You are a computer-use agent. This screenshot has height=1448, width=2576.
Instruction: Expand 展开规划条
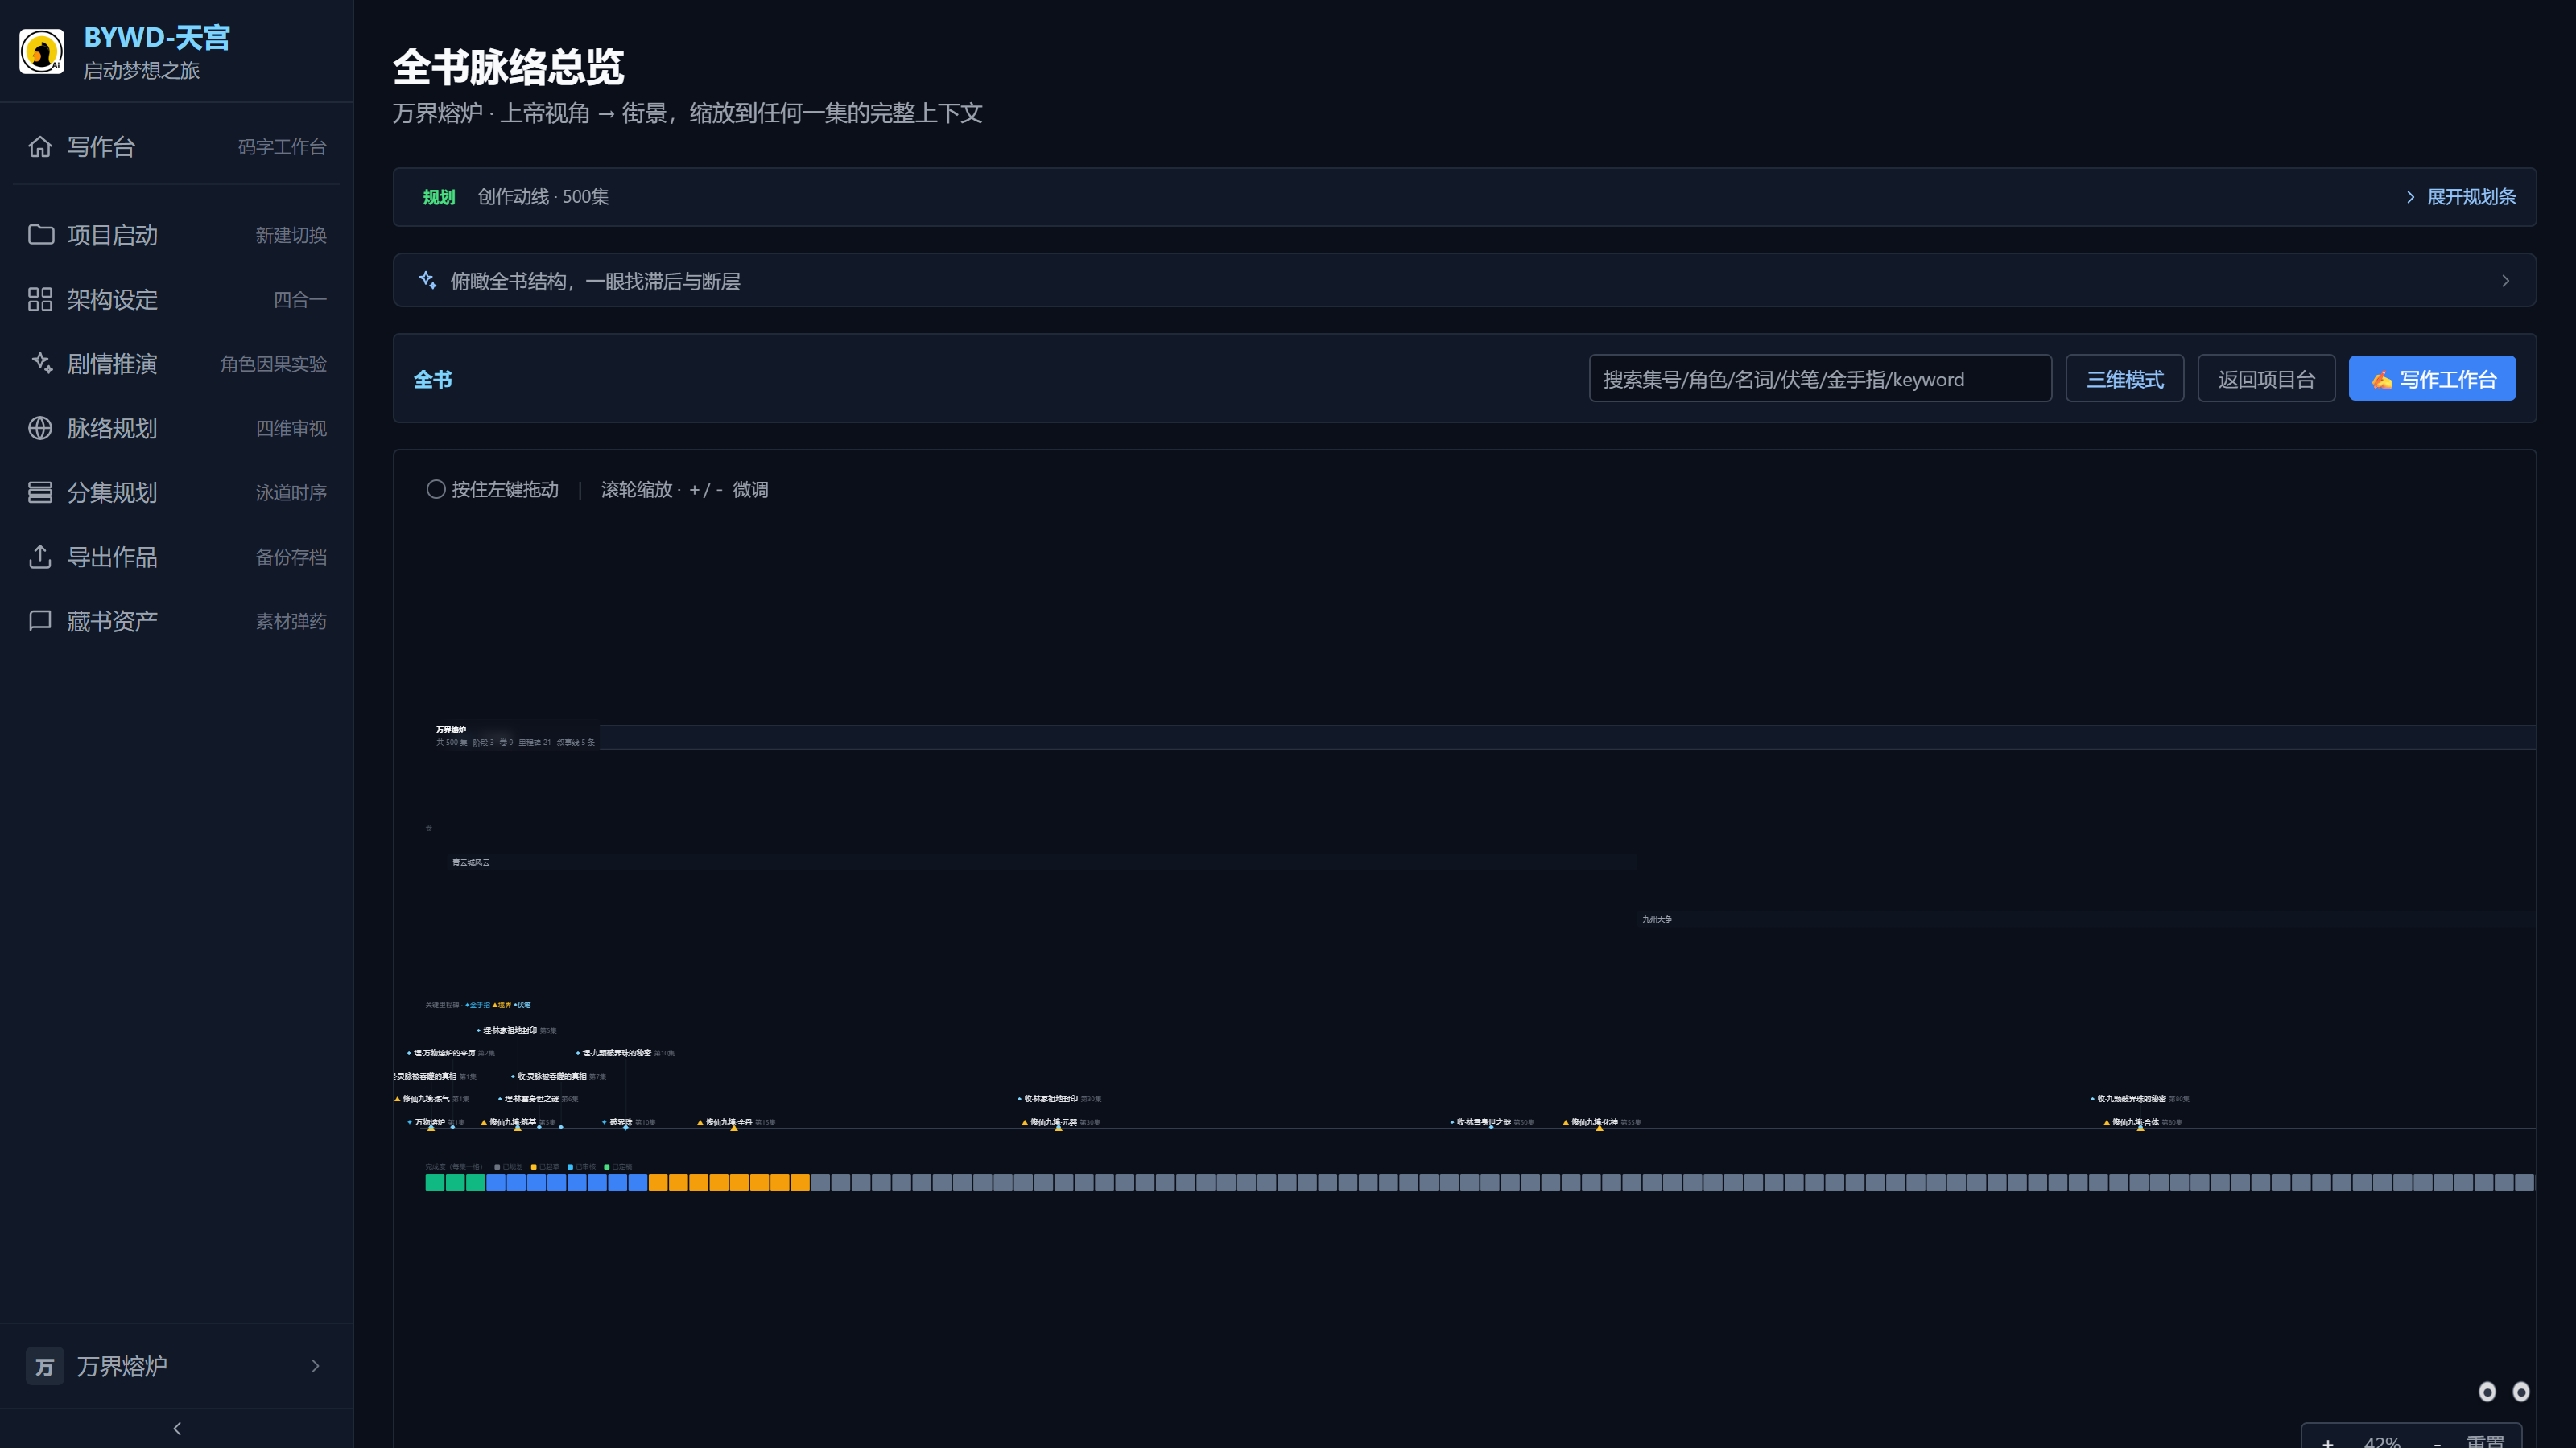(x=2459, y=197)
